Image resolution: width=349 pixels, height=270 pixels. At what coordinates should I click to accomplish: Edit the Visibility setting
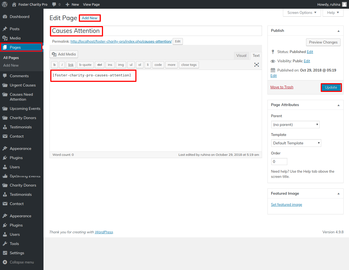[307, 61]
